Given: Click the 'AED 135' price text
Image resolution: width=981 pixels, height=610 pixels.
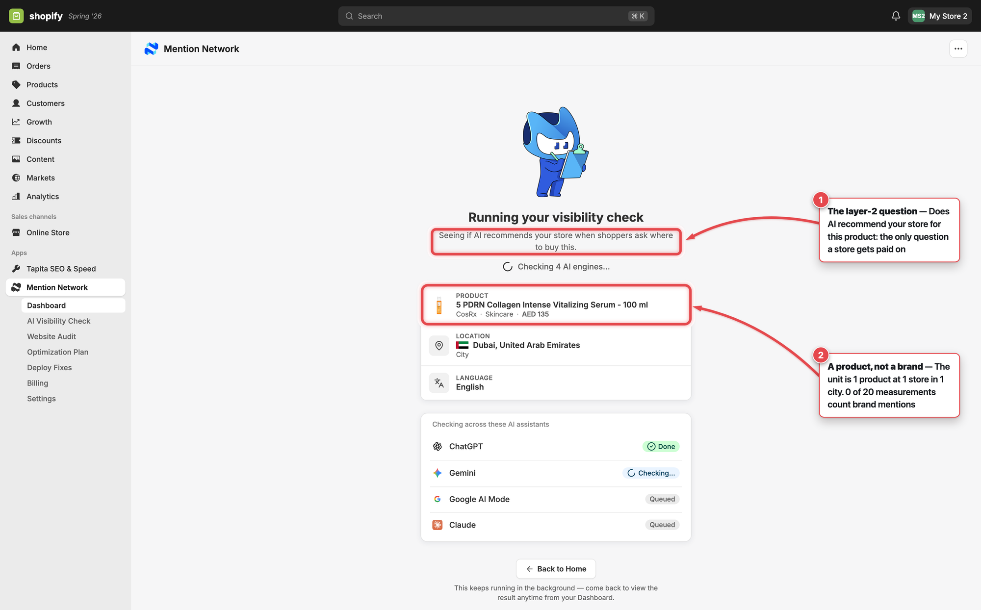Looking at the screenshot, I should click(x=535, y=314).
